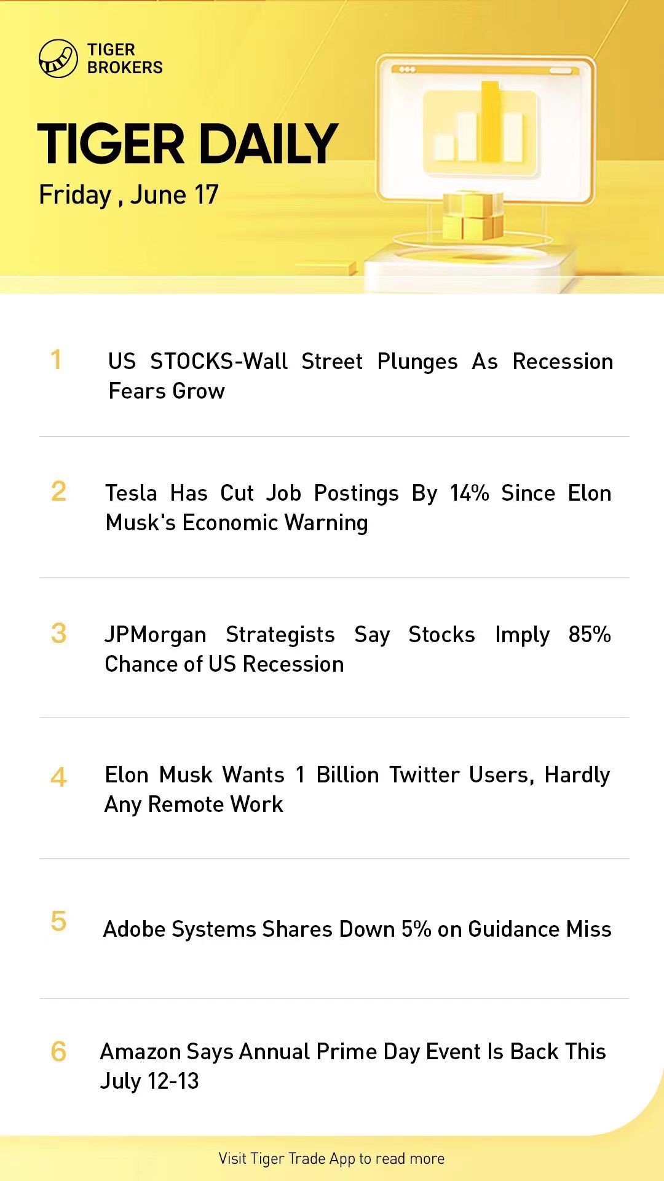Tap Visit Tiger Trade App footer link

coord(331,1159)
